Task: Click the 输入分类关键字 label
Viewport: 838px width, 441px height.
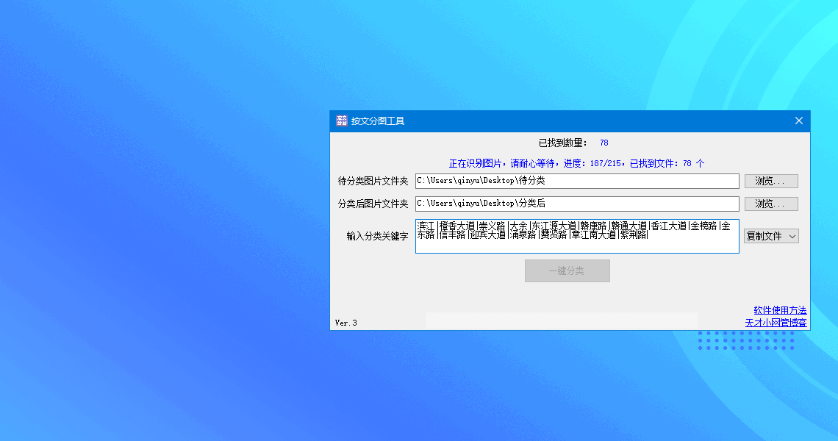Action: pos(377,236)
